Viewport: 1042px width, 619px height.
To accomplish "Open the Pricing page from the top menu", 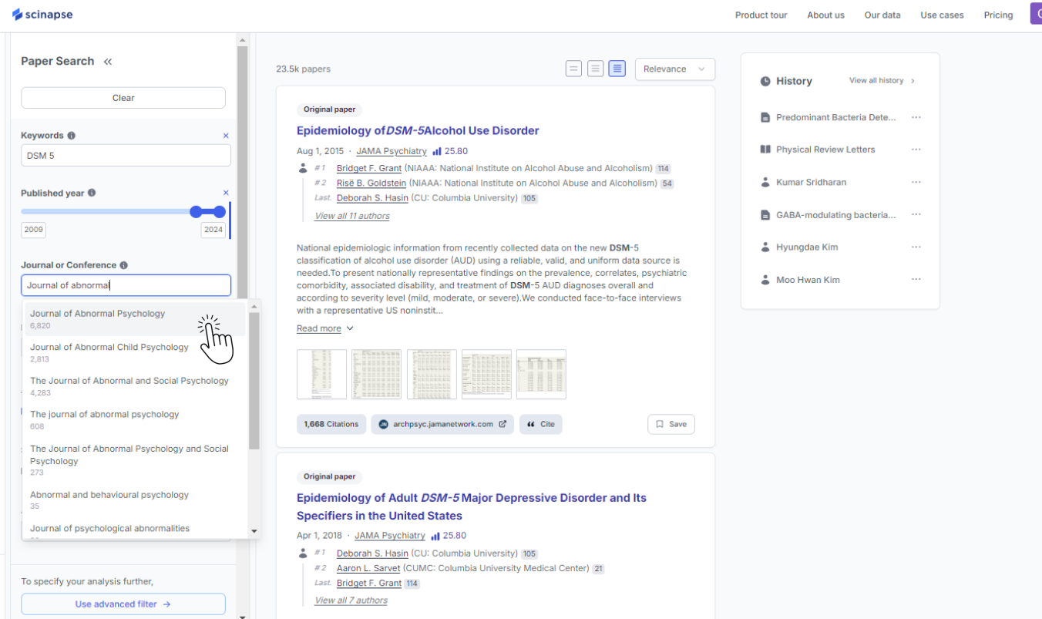I will point(998,15).
